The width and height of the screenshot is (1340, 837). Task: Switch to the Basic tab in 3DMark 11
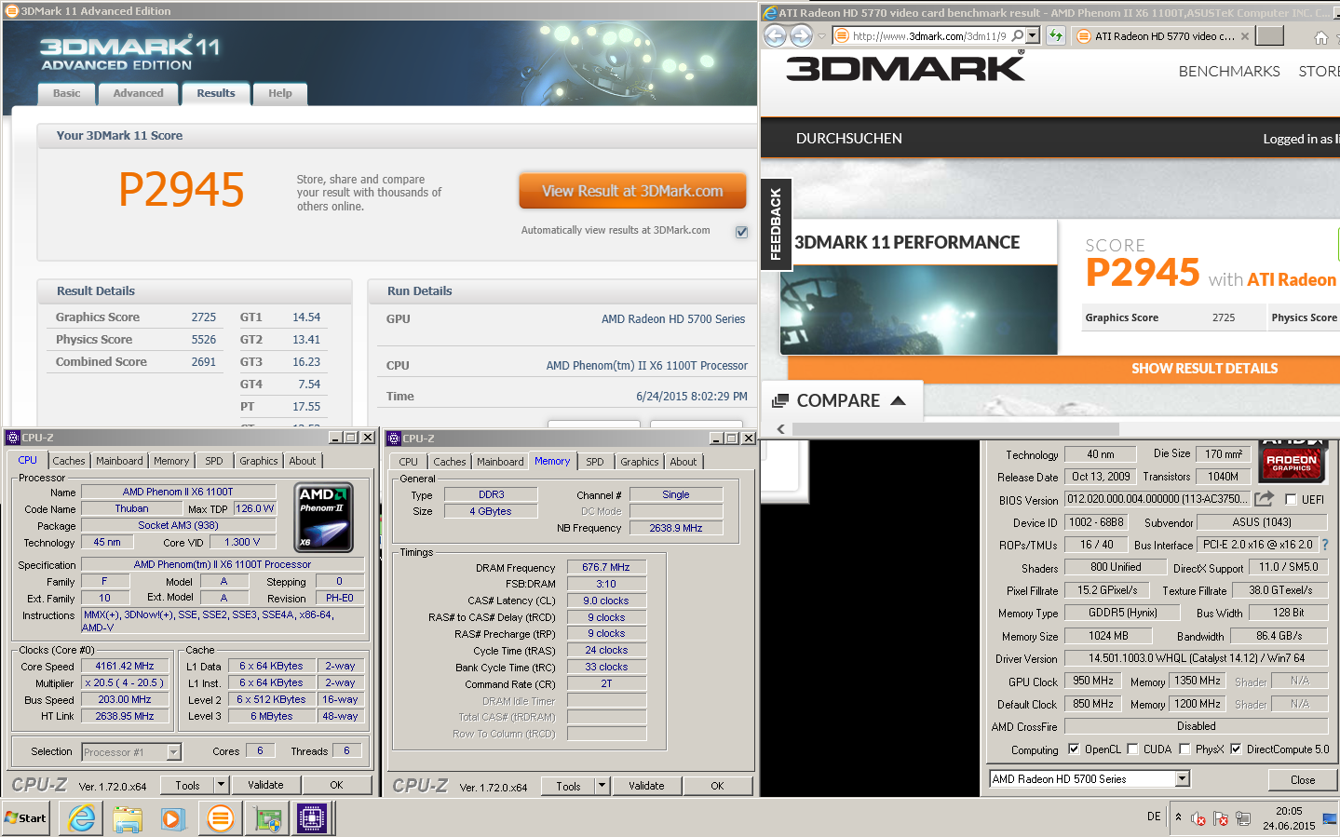coord(66,93)
